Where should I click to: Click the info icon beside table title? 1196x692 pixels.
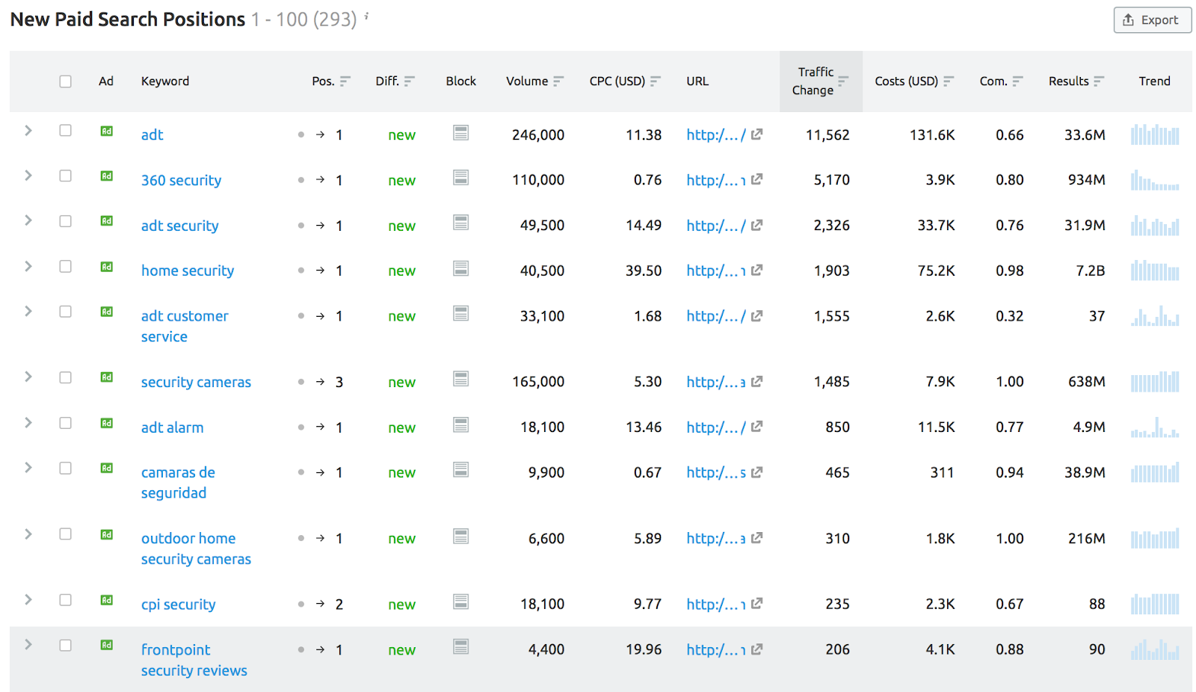366,16
